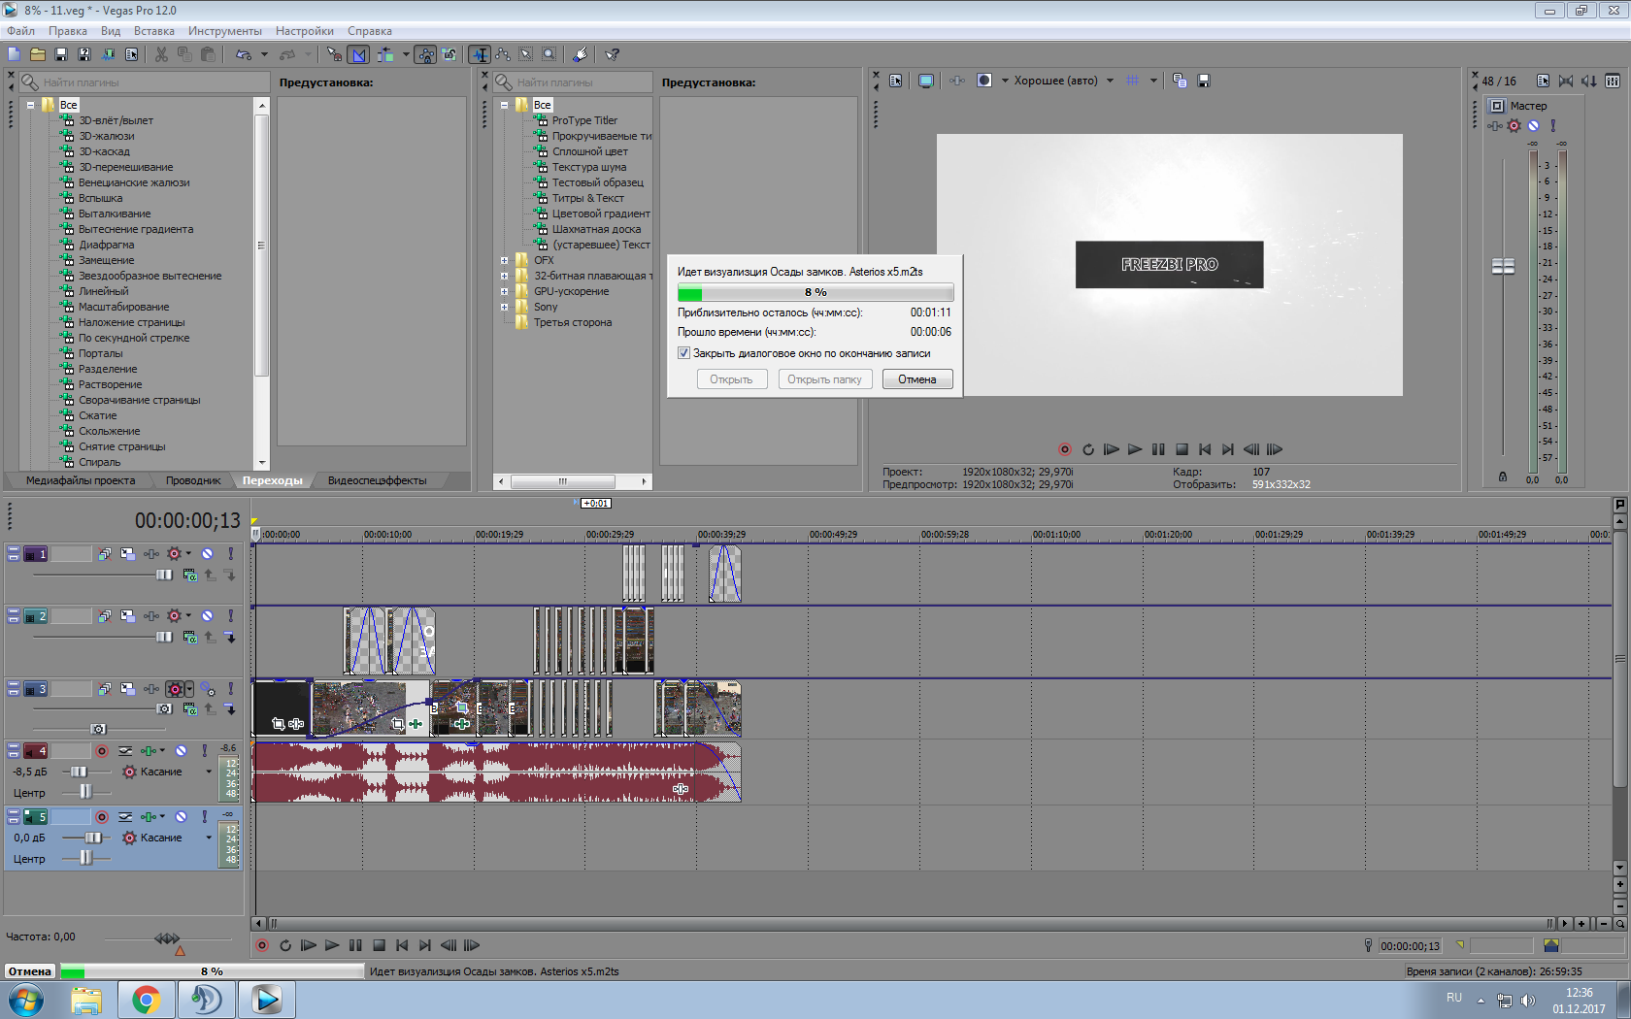The width and height of the screenshot is (1631, 1019).
Task: Select the Zoom Edit tool icon
Action: [549, 54]
